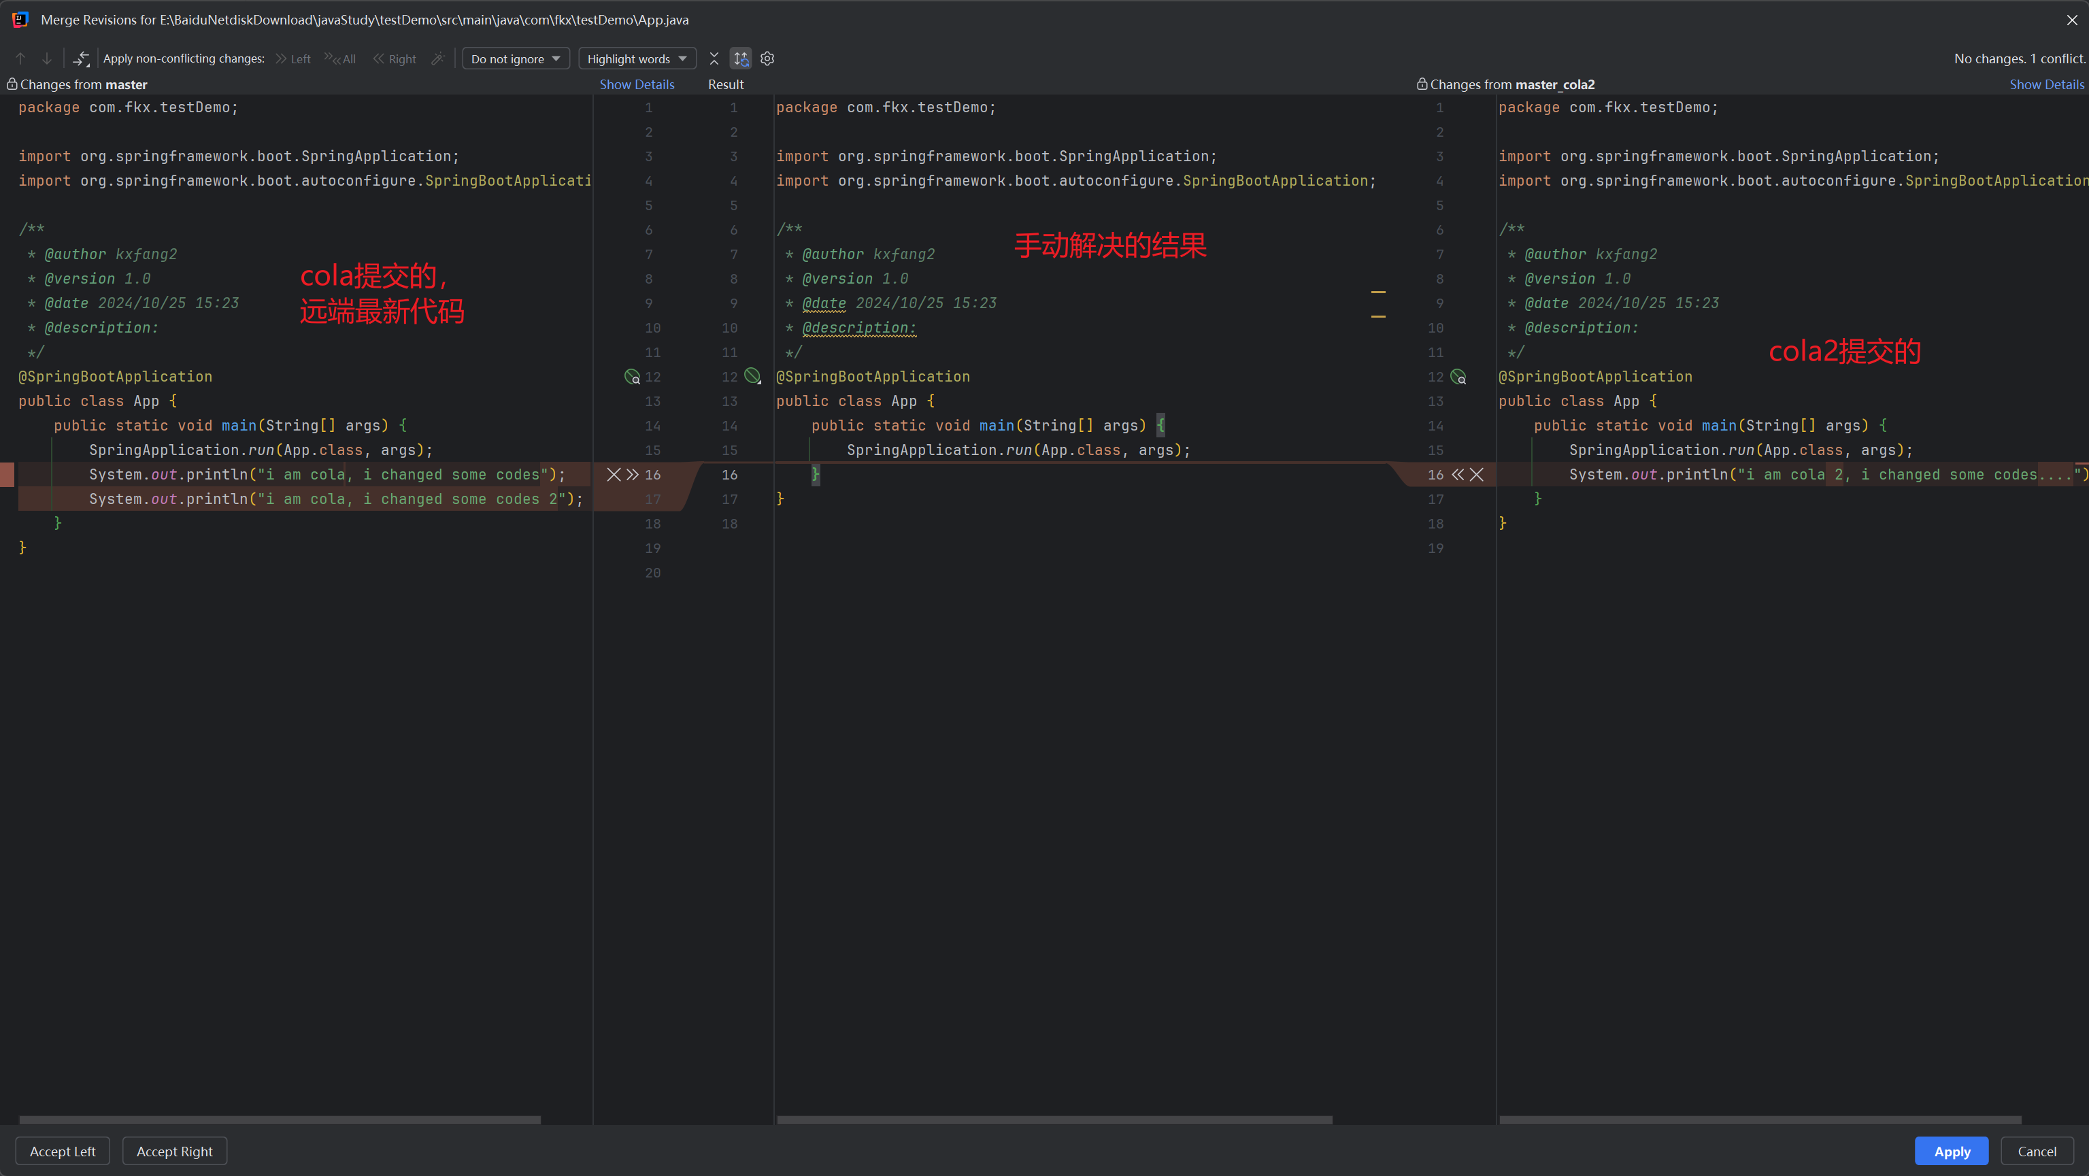Ignore left conflict change with X

614,475
